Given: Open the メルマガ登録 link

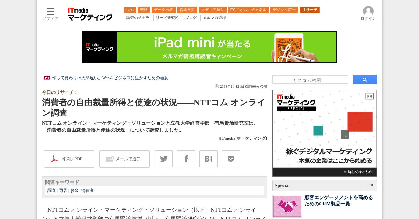Looking at the screenshot, I should tap(214, 18).
